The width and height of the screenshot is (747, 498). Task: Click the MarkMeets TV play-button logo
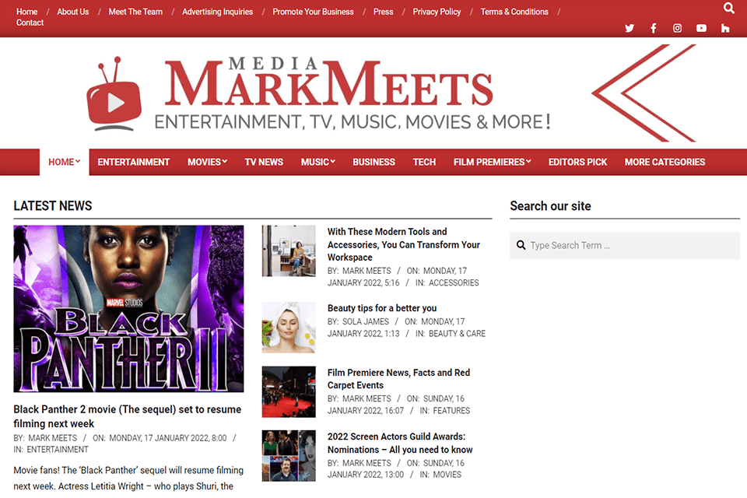click(114, 94)
